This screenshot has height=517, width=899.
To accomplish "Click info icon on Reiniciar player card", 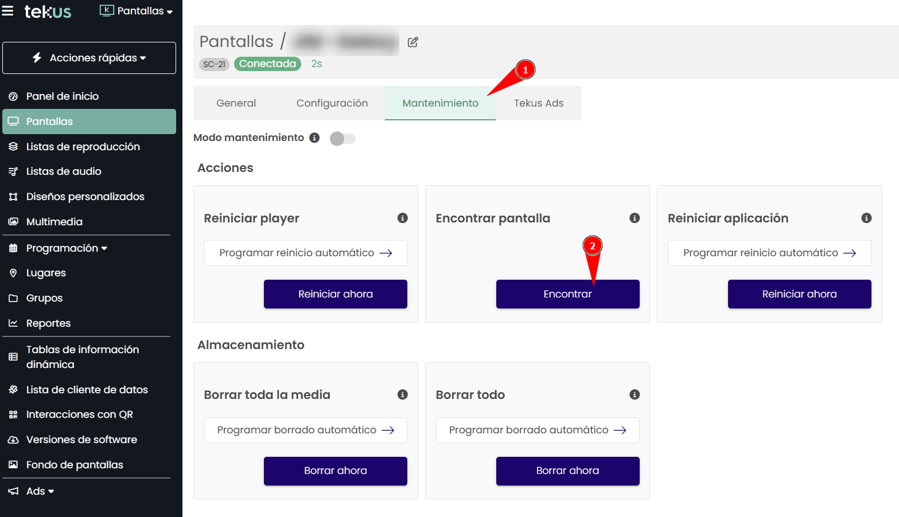I will pyautogui.click(x=403, y=218).
